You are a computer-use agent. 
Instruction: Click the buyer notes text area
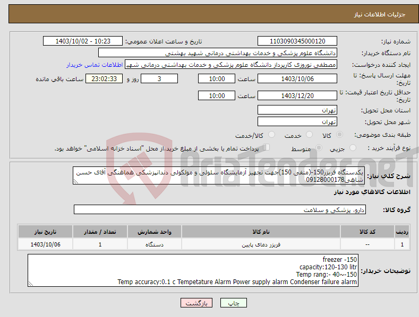point(193,270)
